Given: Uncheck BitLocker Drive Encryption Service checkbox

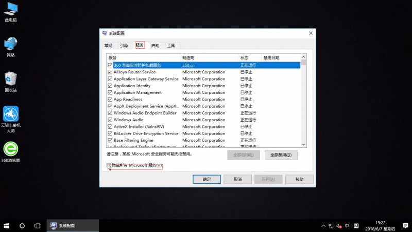Looking at the screenshot, I should click(x=110, y=133).
